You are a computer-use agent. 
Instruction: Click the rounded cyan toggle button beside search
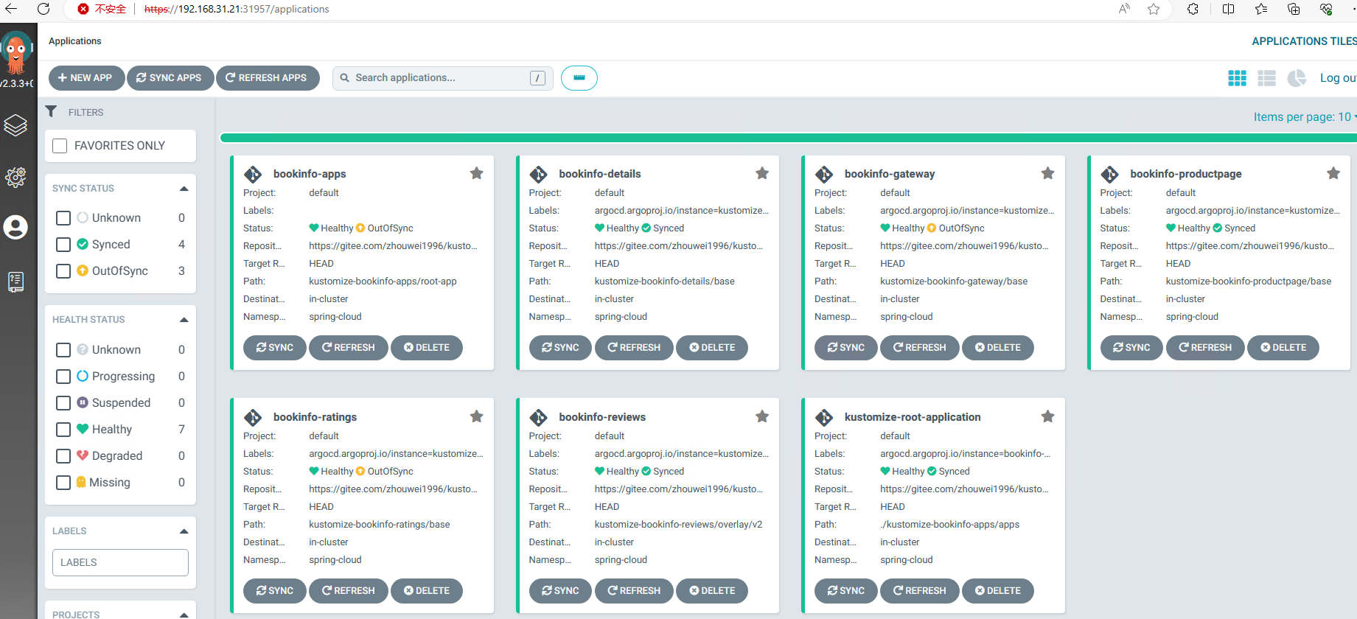pos(579,78)
